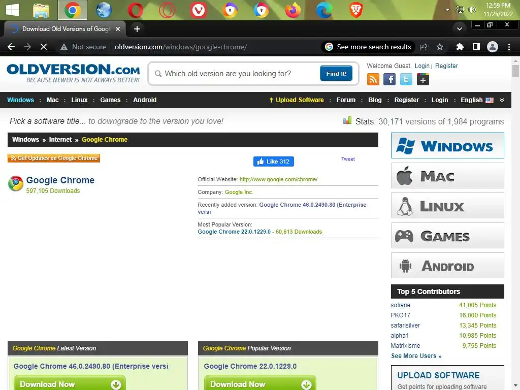This screenshot has height=390, width=520.
Task: Click the Login link beside Welcome Guest
Action: [422, 66]
